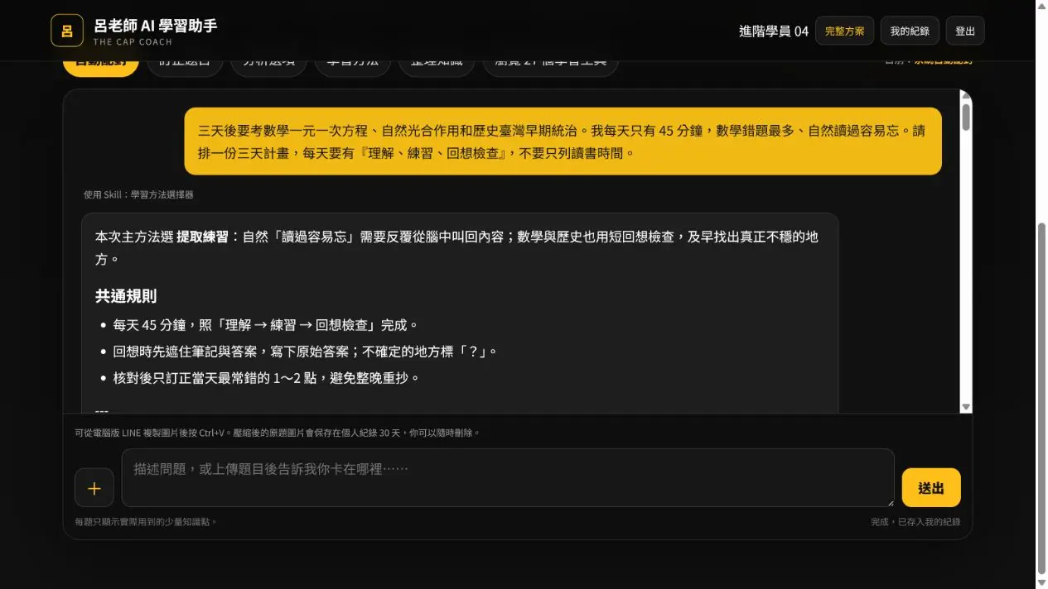Click the yellow 送出 send button
Screen dimensions: 1048x589
tap(931, 487)
